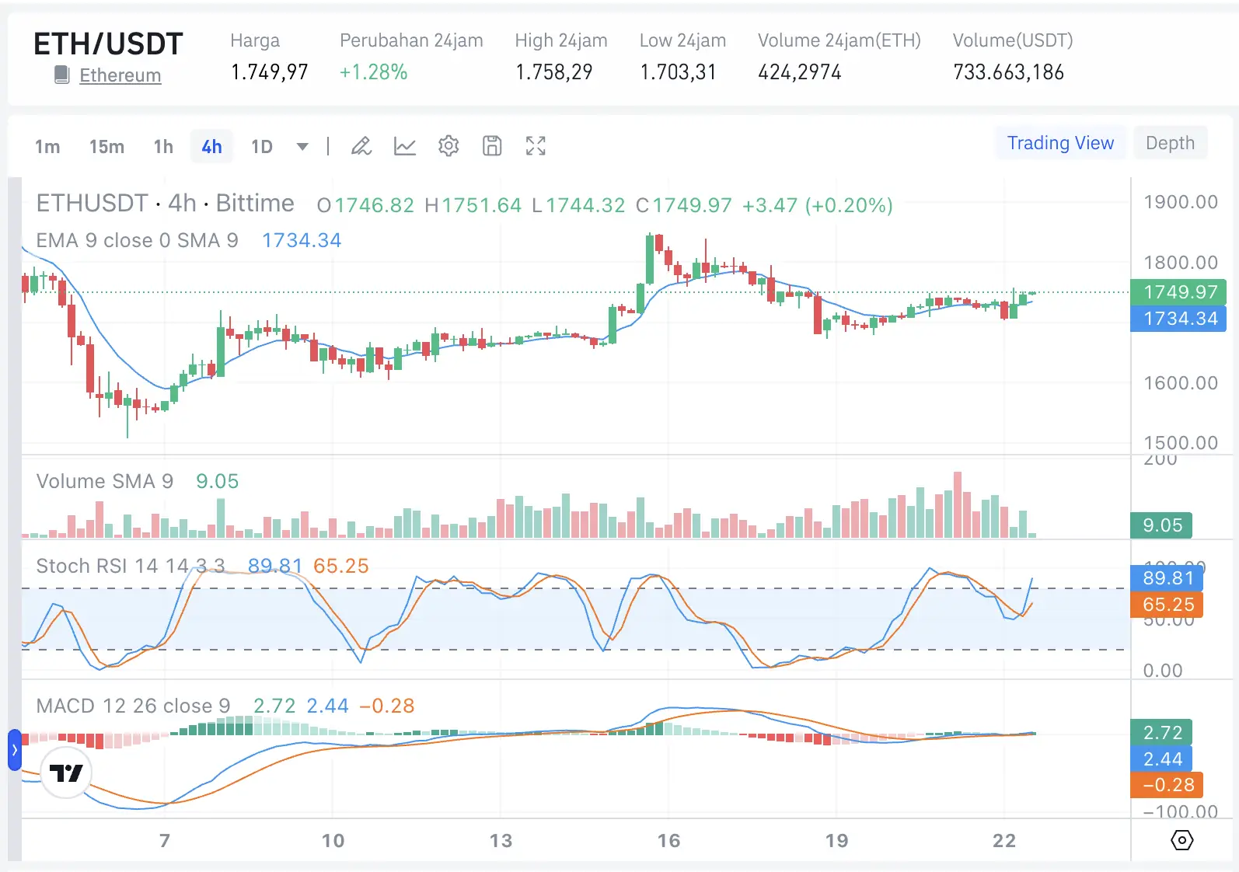Click the Volume SMA 9 indicator legend
Image resolution: width=1239 pixels, height=872 pixels.
[x=105, y=482]
